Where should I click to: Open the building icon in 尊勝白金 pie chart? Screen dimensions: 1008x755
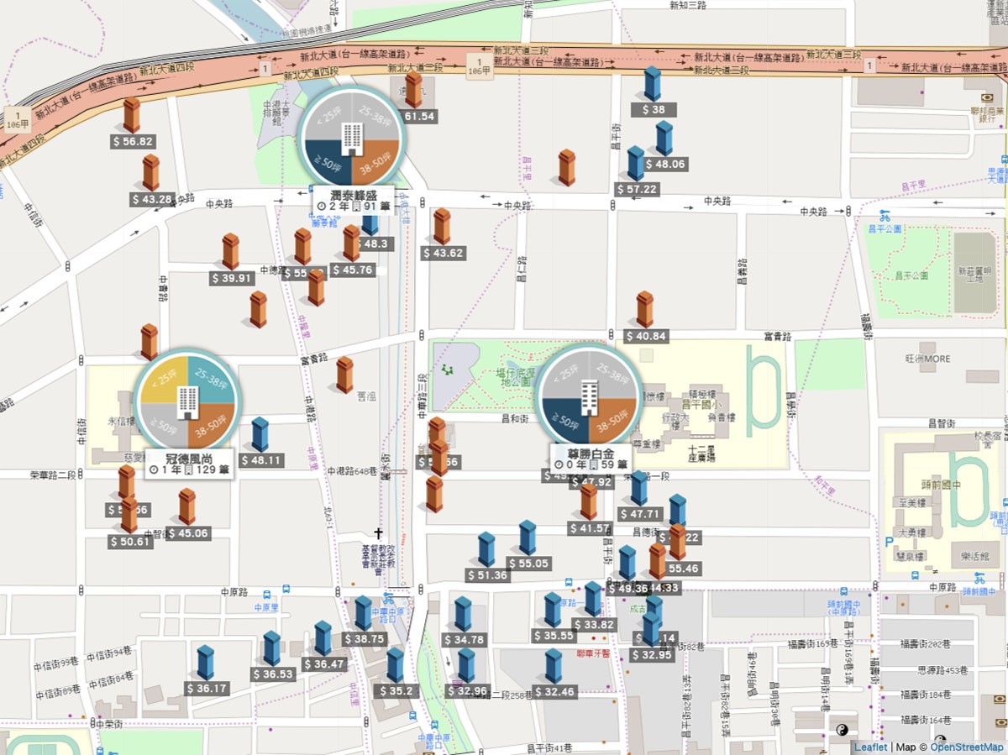589,396
